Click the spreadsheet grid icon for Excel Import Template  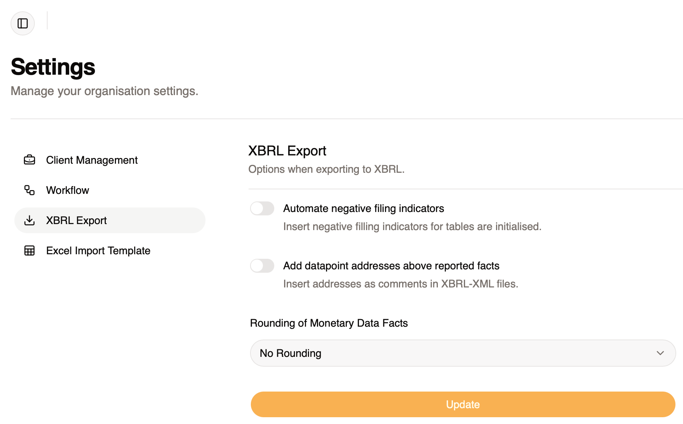pos(29,250)
